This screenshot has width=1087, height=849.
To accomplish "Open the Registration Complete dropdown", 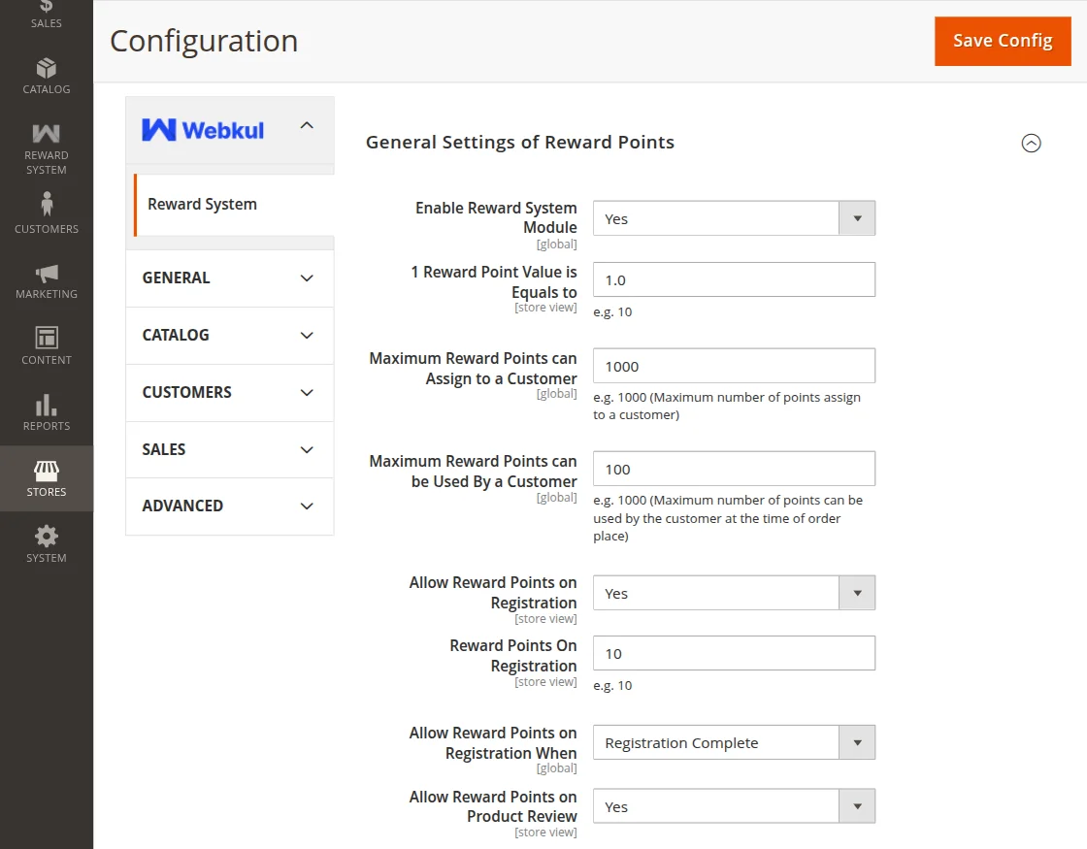I will pos(734,742).
